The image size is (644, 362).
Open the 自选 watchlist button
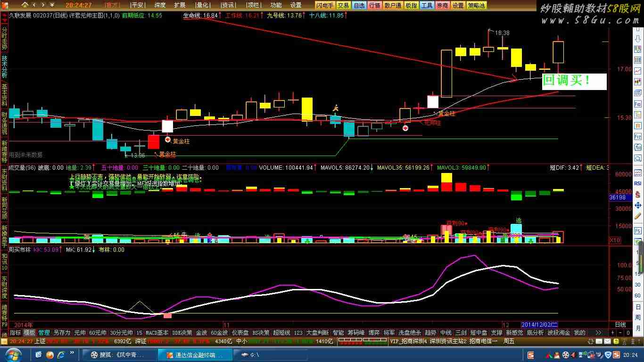click(359, 5)
